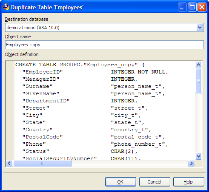The image size is (209, 192).
Task: Click the Cancel button
Action: 155,182
